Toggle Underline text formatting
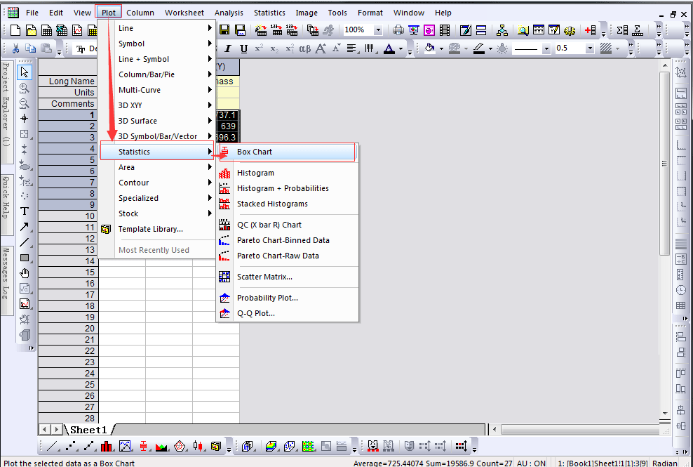The width and height of the screenshot is (693, 467). pyautogui.click(x=243, y=48)
